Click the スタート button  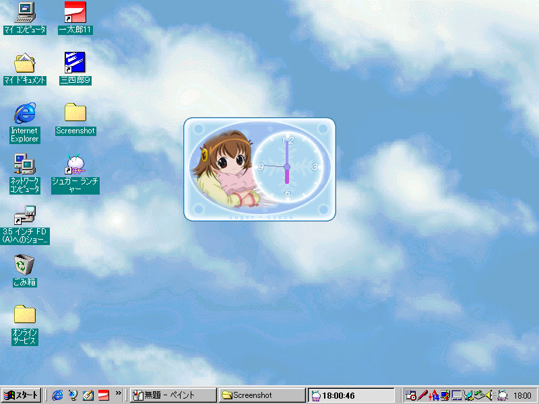(22, 395)
